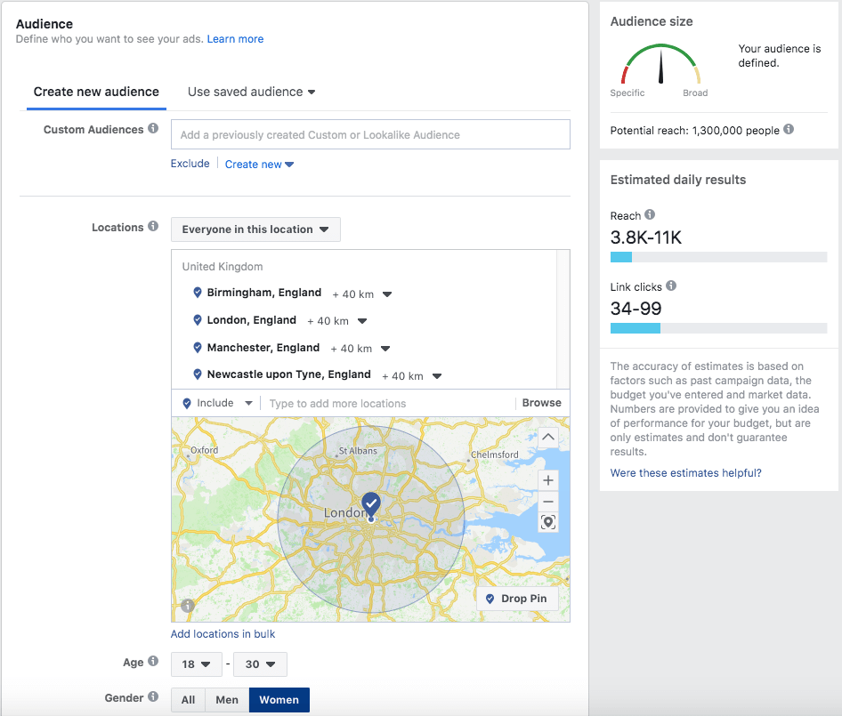The width and height of the screenshot is (842, 716).
Task: Zoom in on the map
Action: click(547, 480)
